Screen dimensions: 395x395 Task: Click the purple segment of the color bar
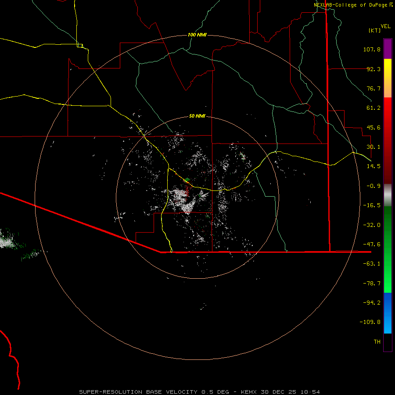[x=388, y=49]
